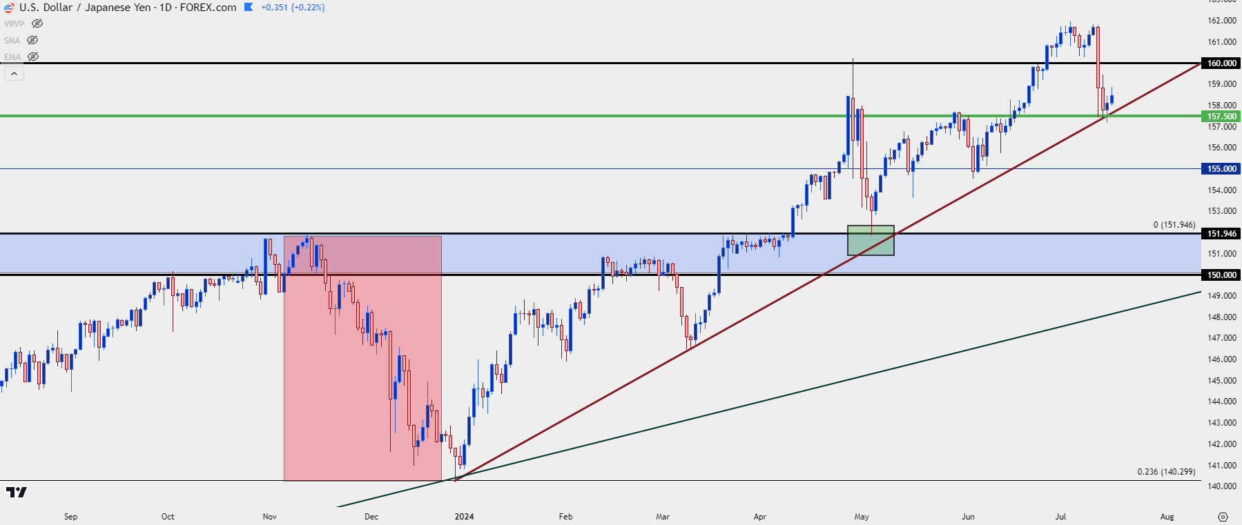The height and width of the screenshot is (525, 1242).
Task: Select the green 157.500 price label
Action: (1221, 116)
